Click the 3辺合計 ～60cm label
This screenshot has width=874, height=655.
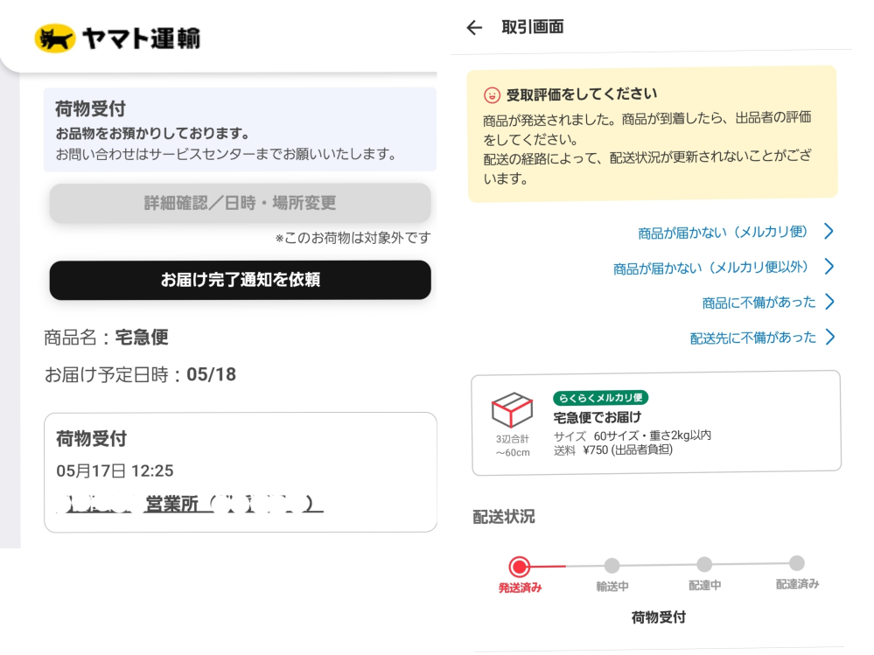tap(513, 446)
